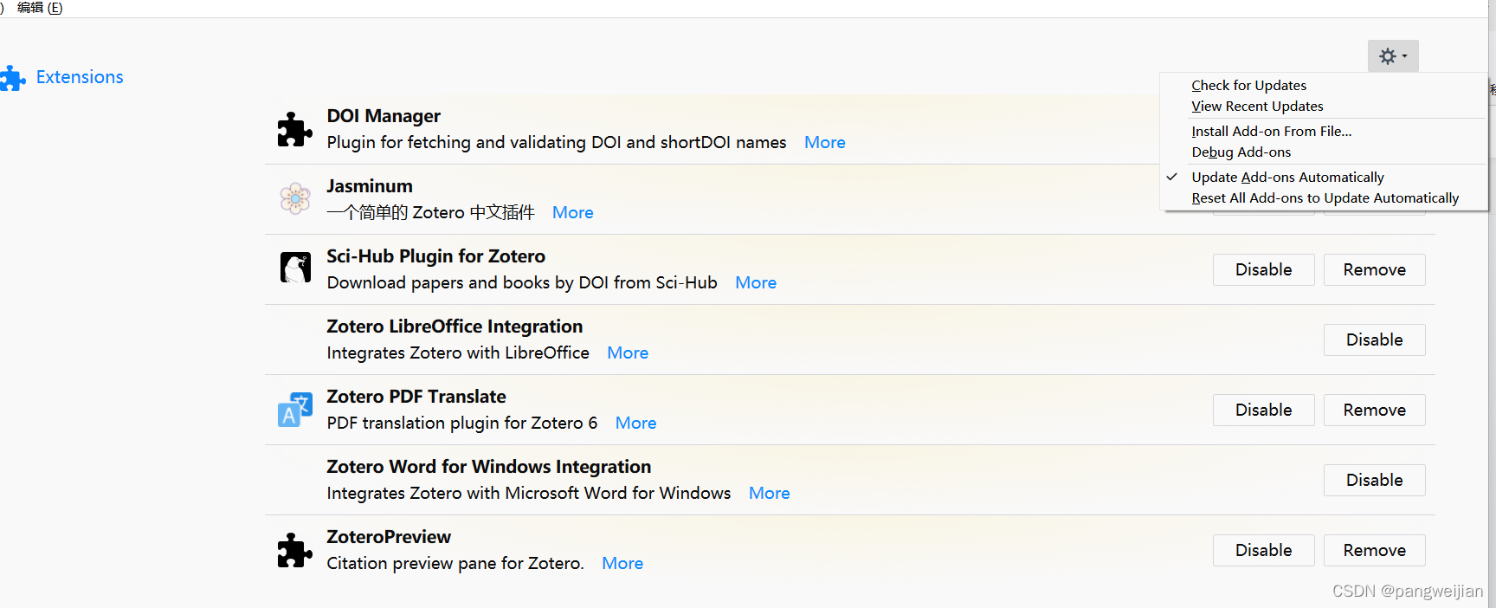Toggle Update Add-ons Automatically option
The height and width of the screenshot is (608, 1496).
(x=1287, y=177)
